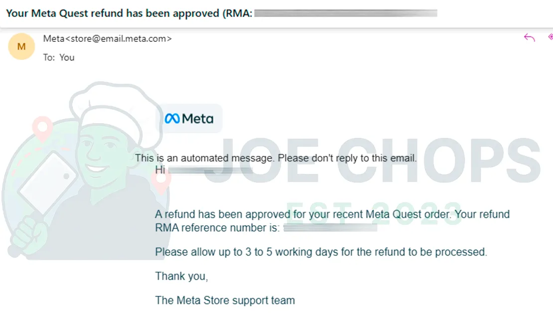Click the 'Thank you,' closing line
Viewport: 553px width, 329px height.
tap(181, 276)
